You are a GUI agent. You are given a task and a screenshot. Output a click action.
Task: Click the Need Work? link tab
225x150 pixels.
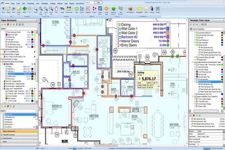(x=80, y=3)
